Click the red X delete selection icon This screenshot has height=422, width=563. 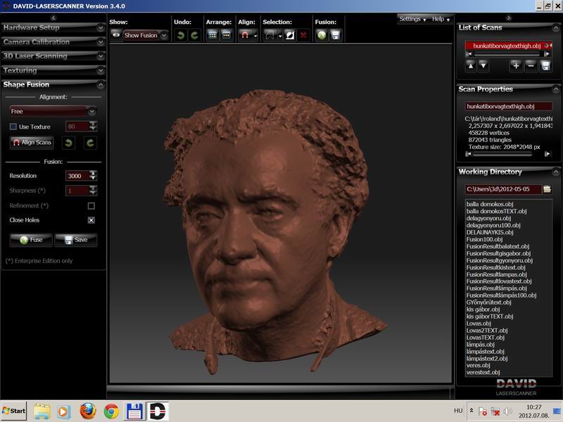(303, 34)
